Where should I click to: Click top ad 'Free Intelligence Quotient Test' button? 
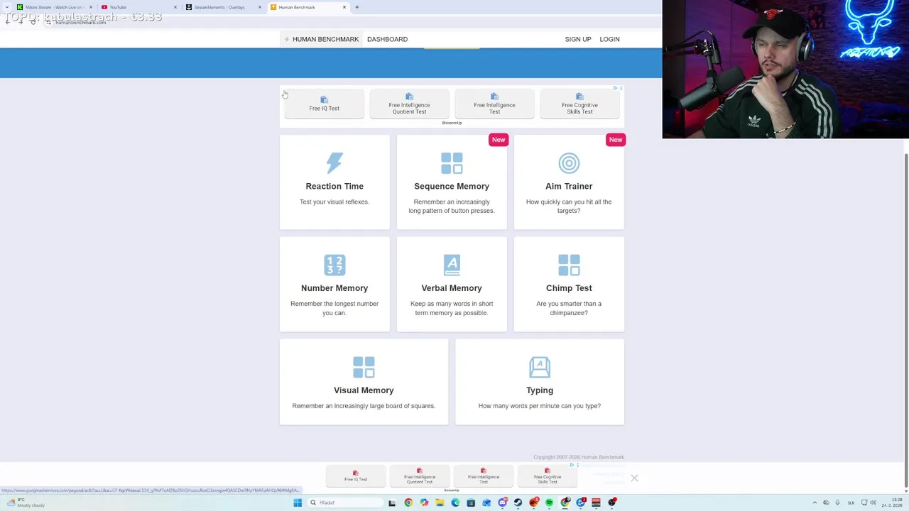coord(410,104)
